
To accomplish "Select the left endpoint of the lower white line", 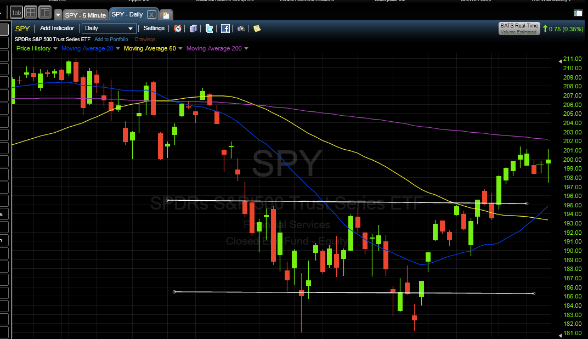I will click(x=174, y=292).
